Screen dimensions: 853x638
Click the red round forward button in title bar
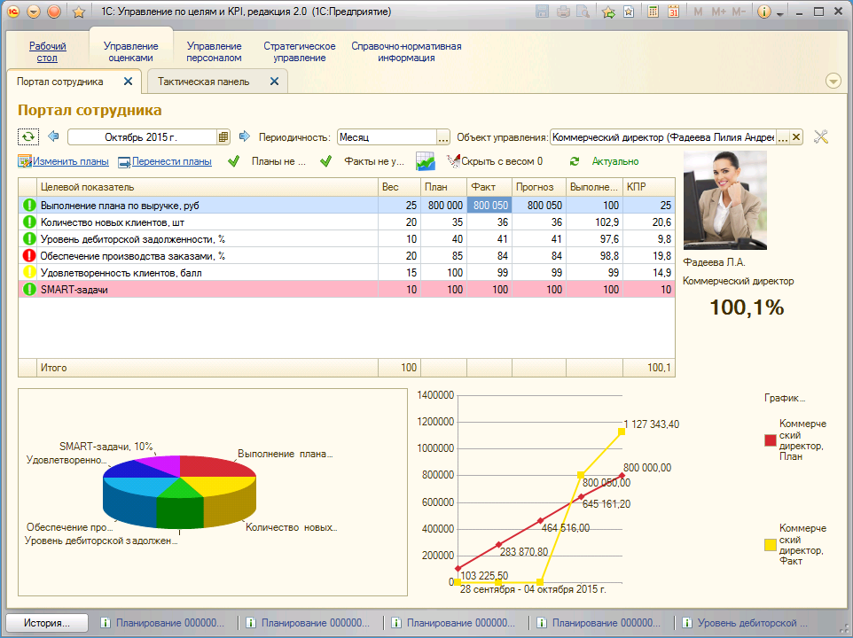(x=54, y=12)
